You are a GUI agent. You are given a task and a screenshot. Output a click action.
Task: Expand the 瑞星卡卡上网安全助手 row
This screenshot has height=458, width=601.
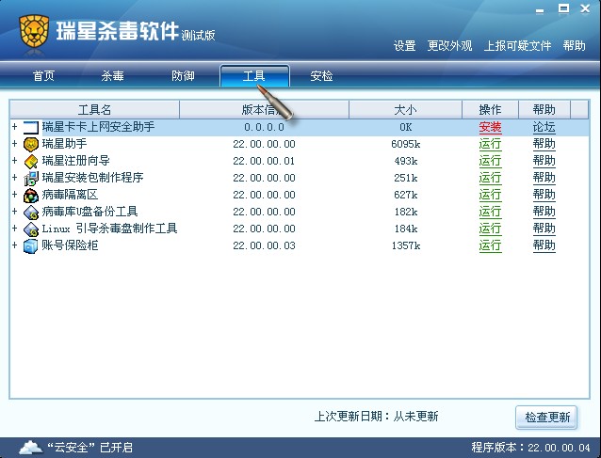[x=14, y=126]
